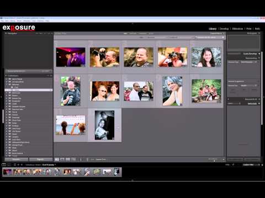Open the toolbar content dropdown arrow
265x198 pixels.
point(224,159)
